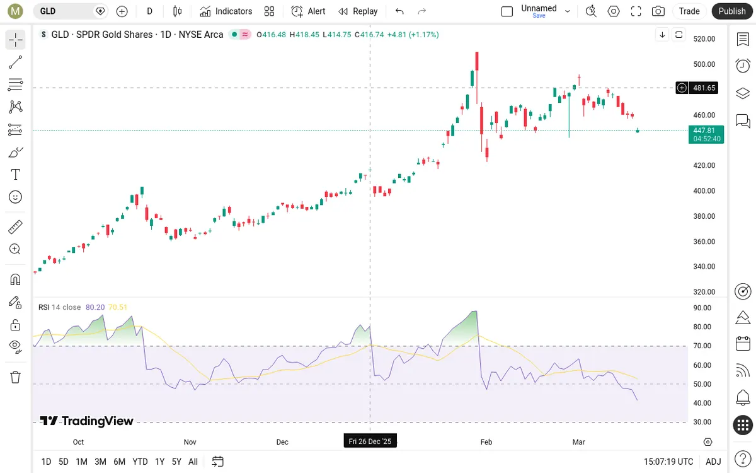Start bar Replay mode

click(358, 11)
